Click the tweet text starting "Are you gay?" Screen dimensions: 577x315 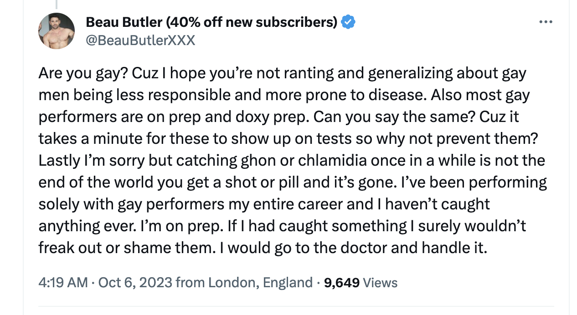point(292,160)
